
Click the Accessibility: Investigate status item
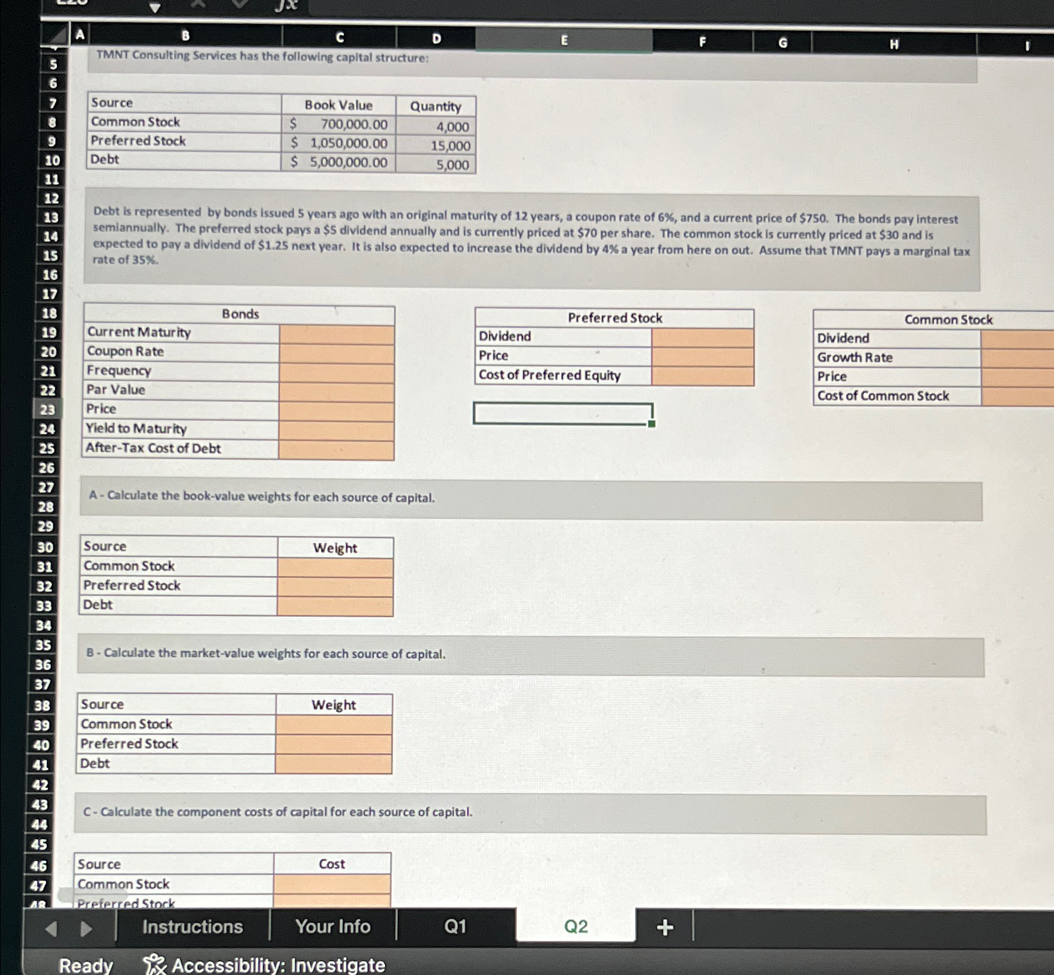(x=264, y=965)
